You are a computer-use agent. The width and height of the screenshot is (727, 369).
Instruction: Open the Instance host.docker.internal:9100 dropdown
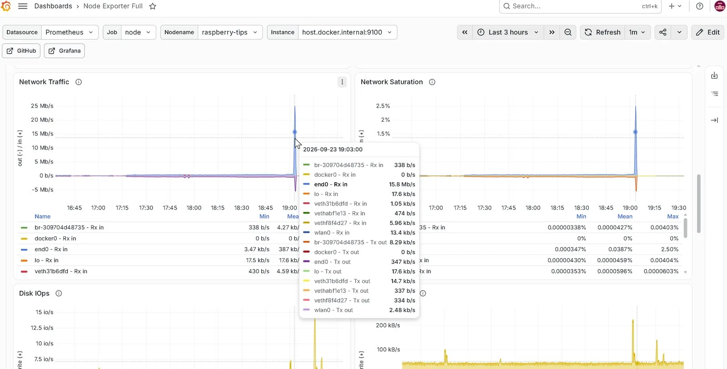pyautogui.click(x=348, y=32)
